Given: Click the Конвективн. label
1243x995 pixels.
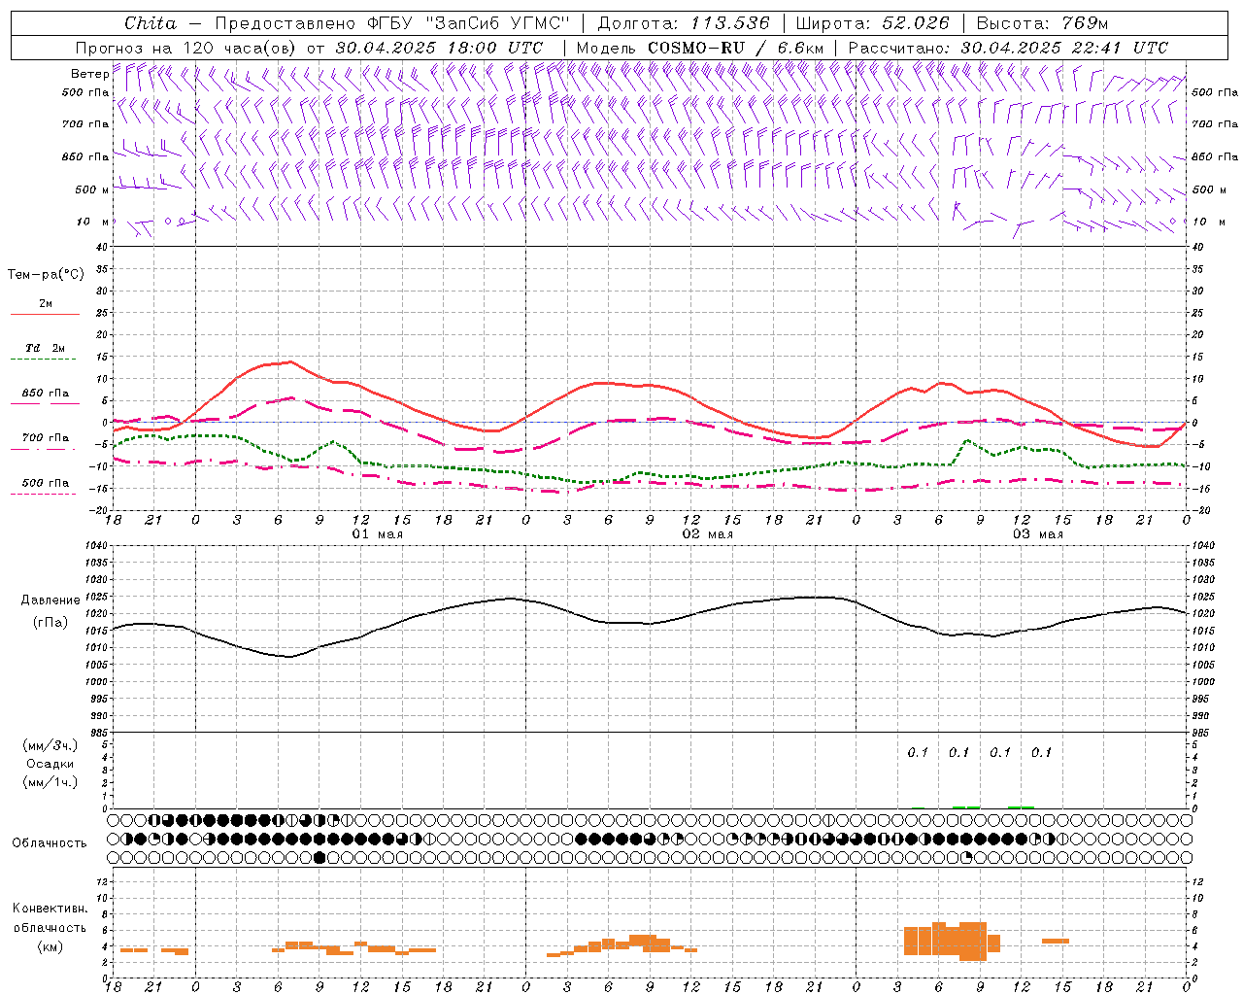Looking at the screenshot, I should (50, 909).
